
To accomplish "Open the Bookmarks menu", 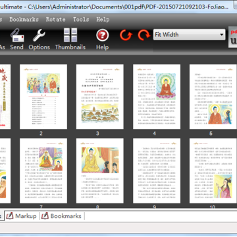I will tap(24, 19).
